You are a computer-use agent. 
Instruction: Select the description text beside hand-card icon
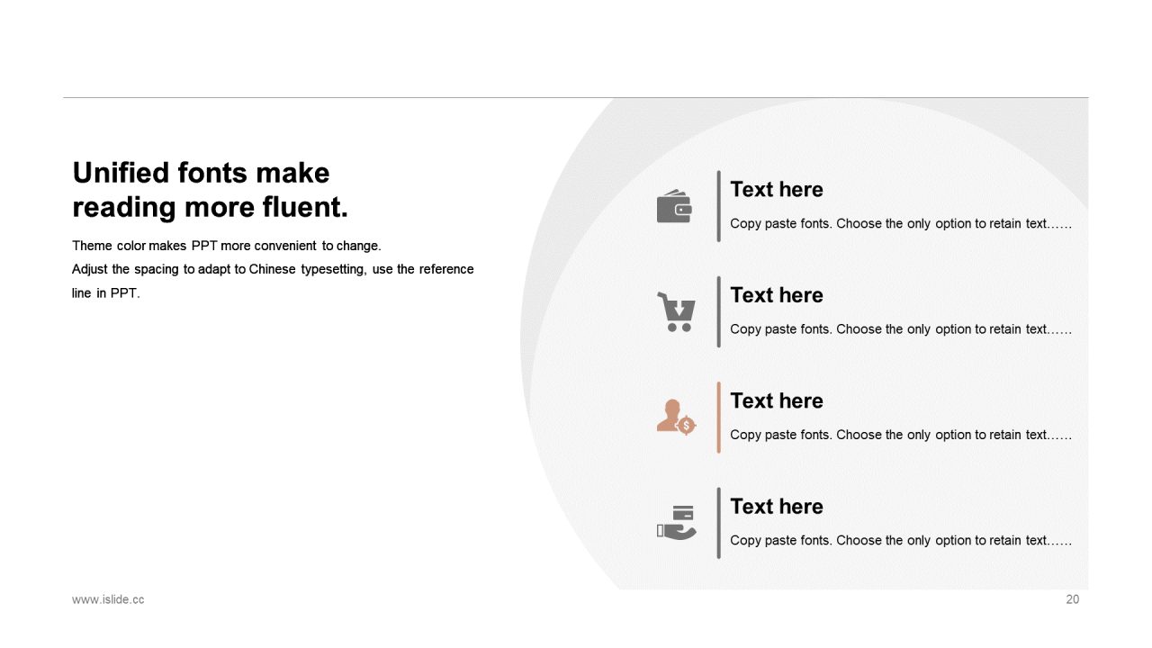point(900,541)
